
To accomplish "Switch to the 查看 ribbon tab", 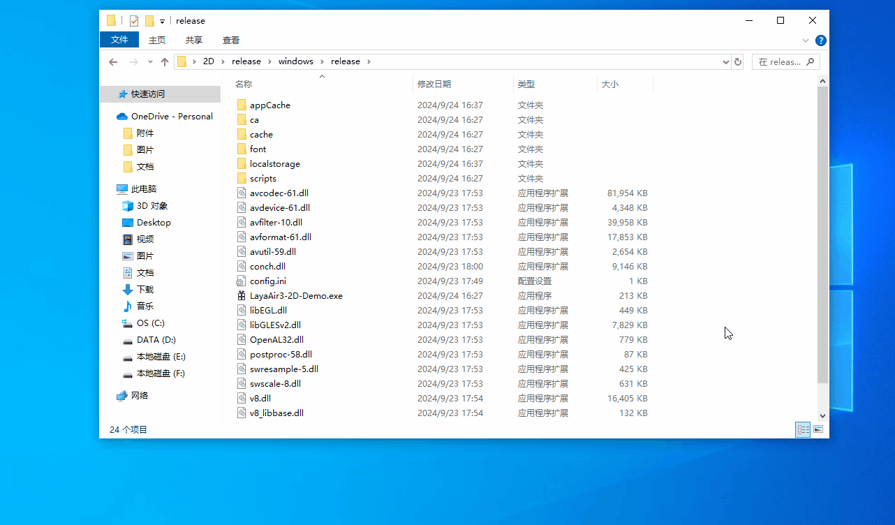I will (x=231, y=40).
